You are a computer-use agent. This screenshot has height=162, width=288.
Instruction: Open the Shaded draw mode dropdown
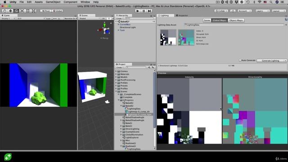pos(90,18)
